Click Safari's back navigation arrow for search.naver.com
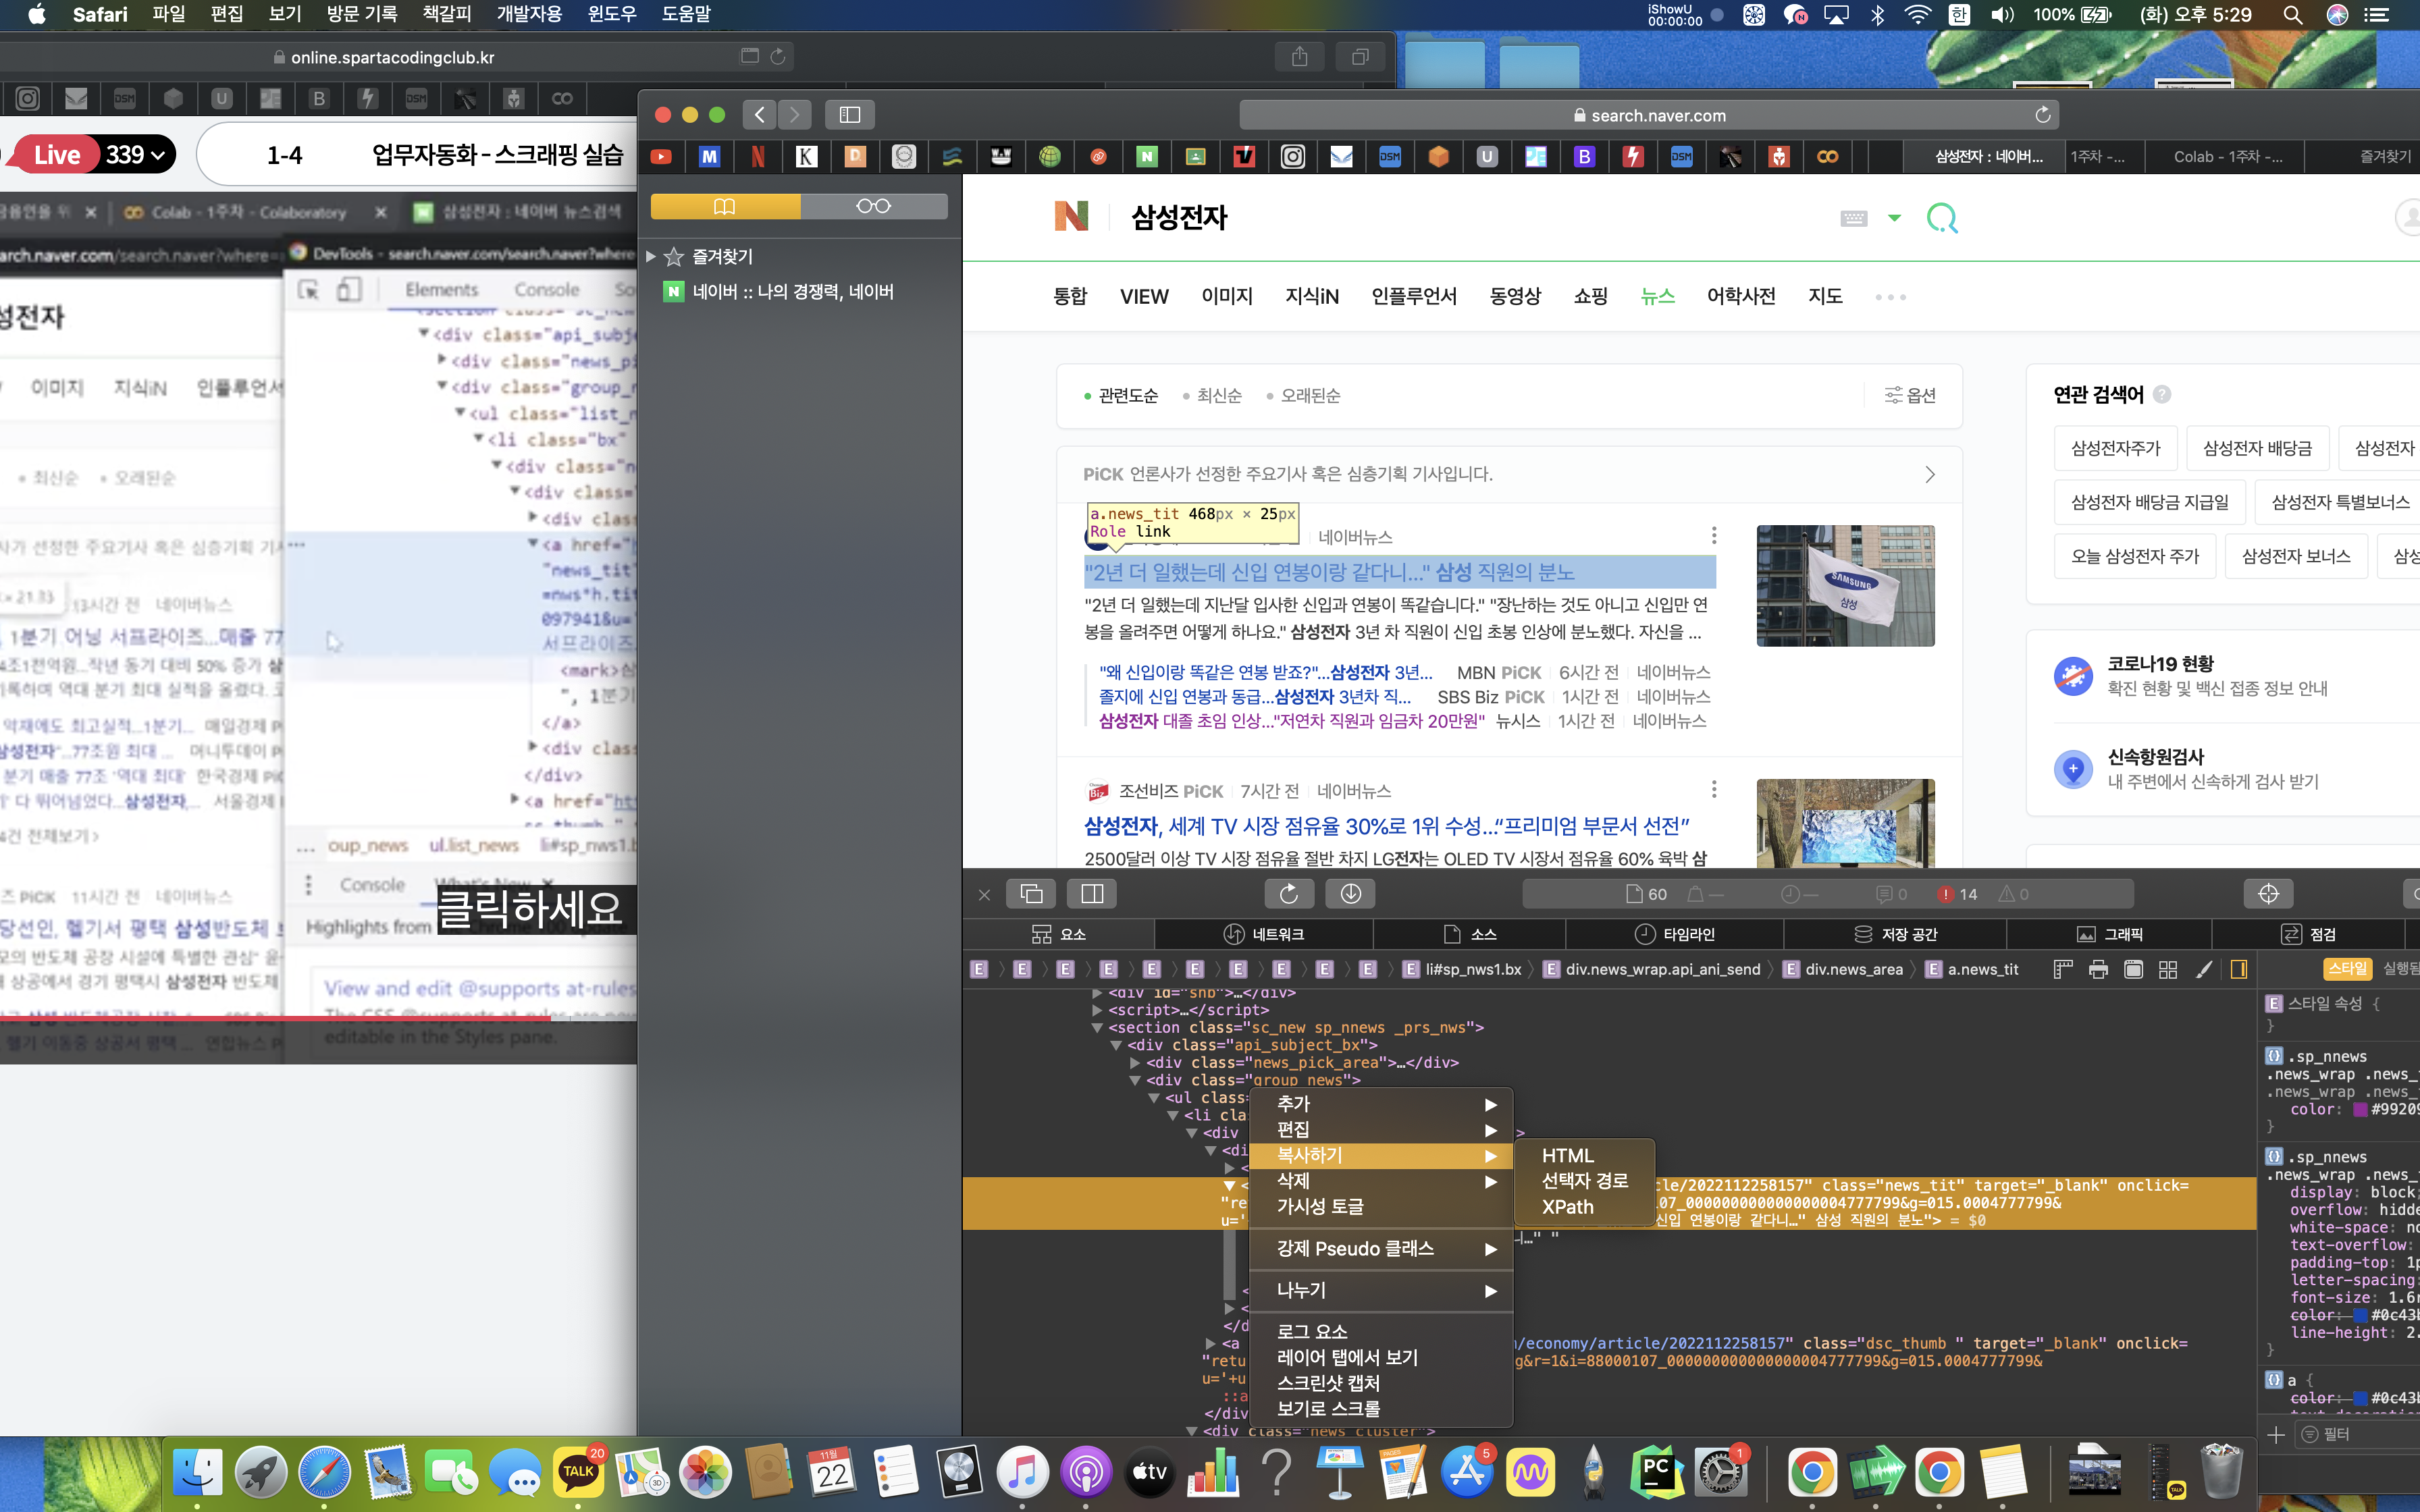 click(759, 115)
